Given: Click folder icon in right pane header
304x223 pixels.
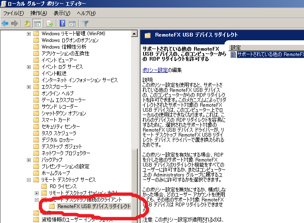Looking at the screenshot, I should pos(148,35).
